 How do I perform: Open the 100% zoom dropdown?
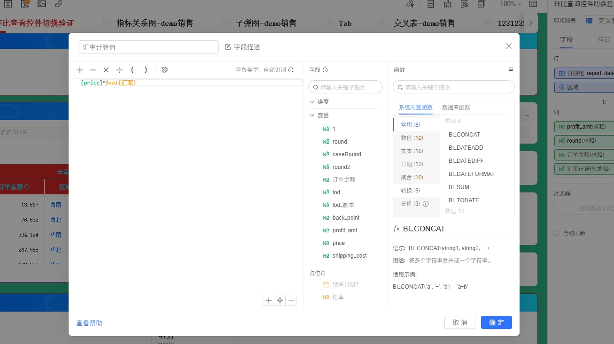point(510,4)
